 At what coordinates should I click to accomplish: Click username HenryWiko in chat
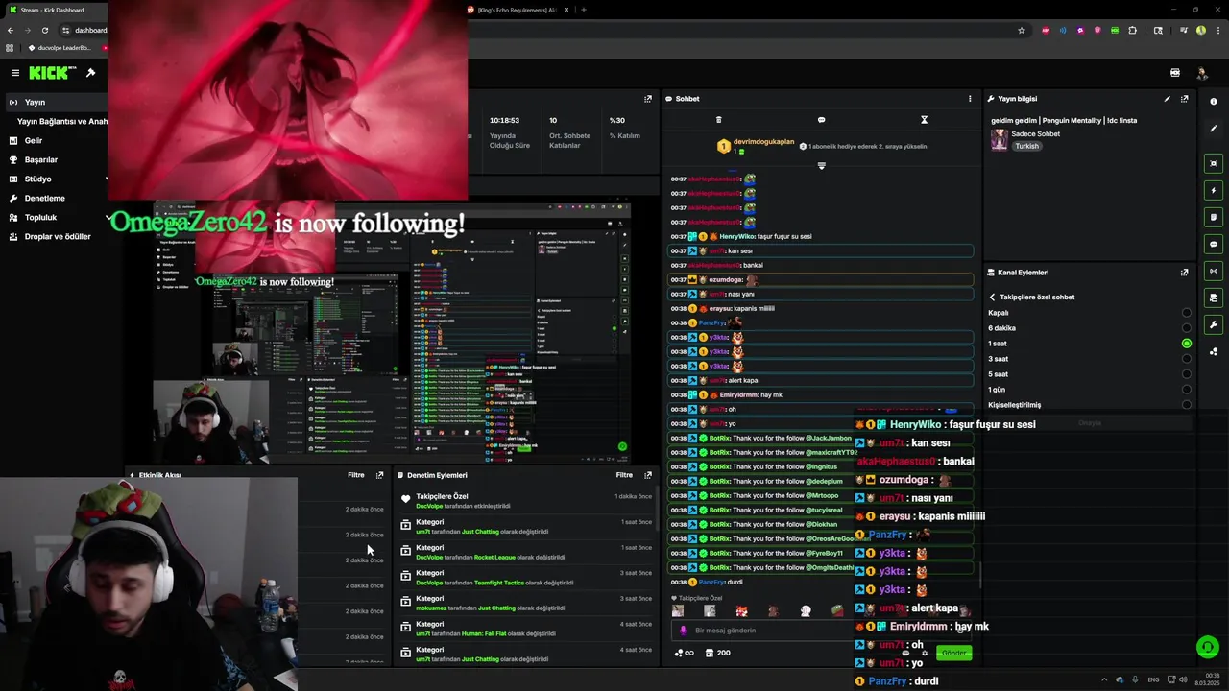point(737,237)
